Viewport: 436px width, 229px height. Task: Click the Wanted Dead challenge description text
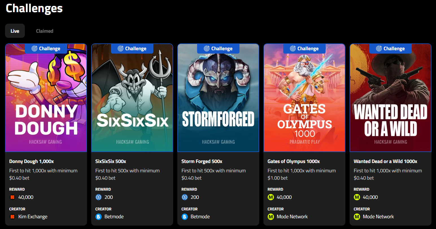pos(388,174)
